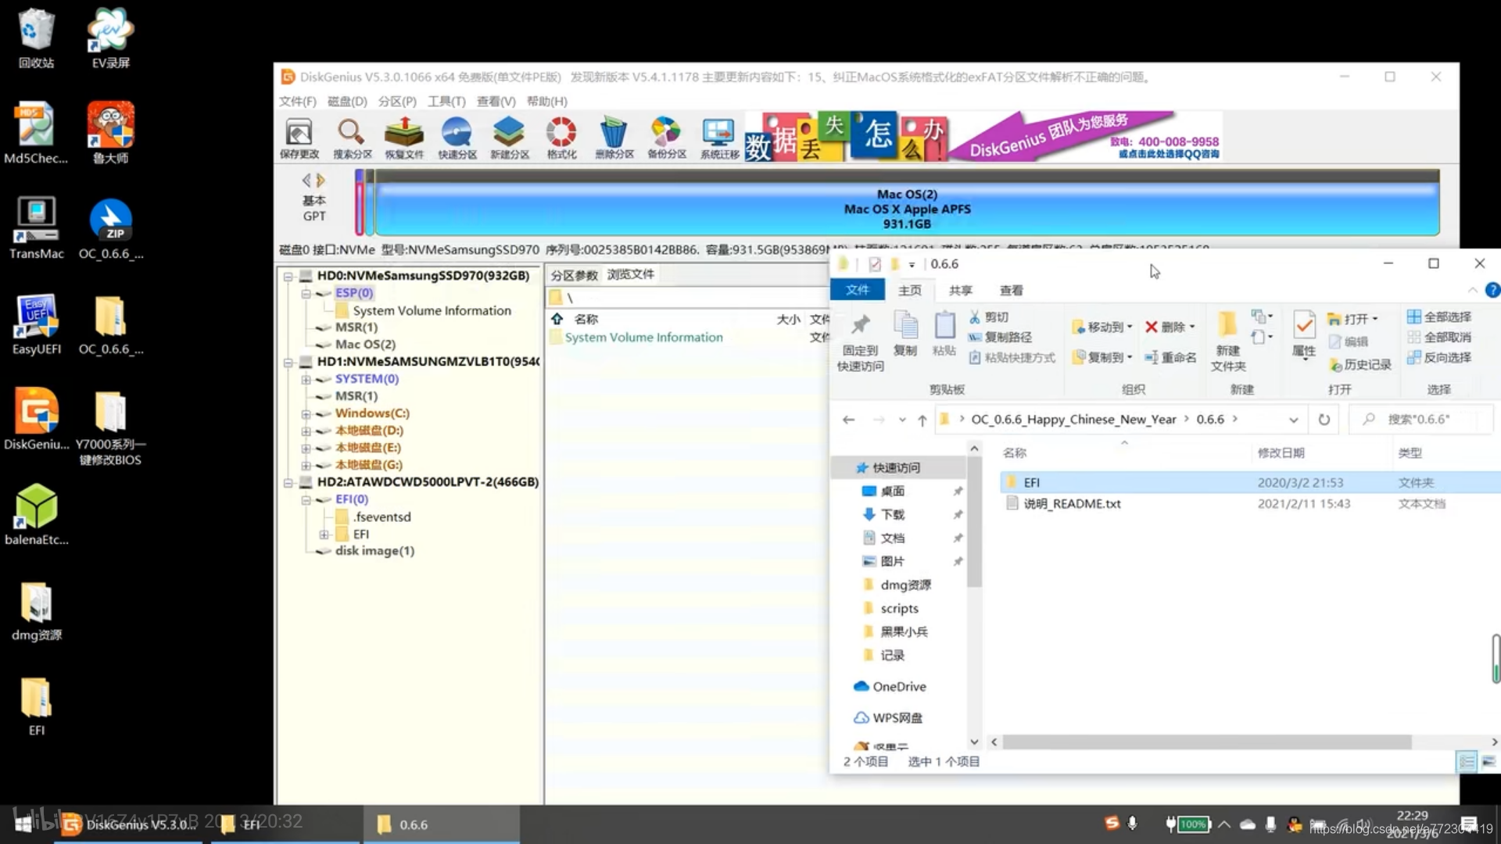Click the New Partition (新建分区) icon
Image resolution: width=1501 pixels, height=844 pixels.
[510, 138]
